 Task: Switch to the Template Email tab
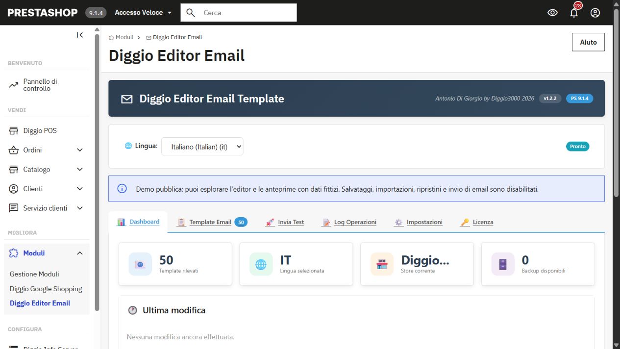212,222
